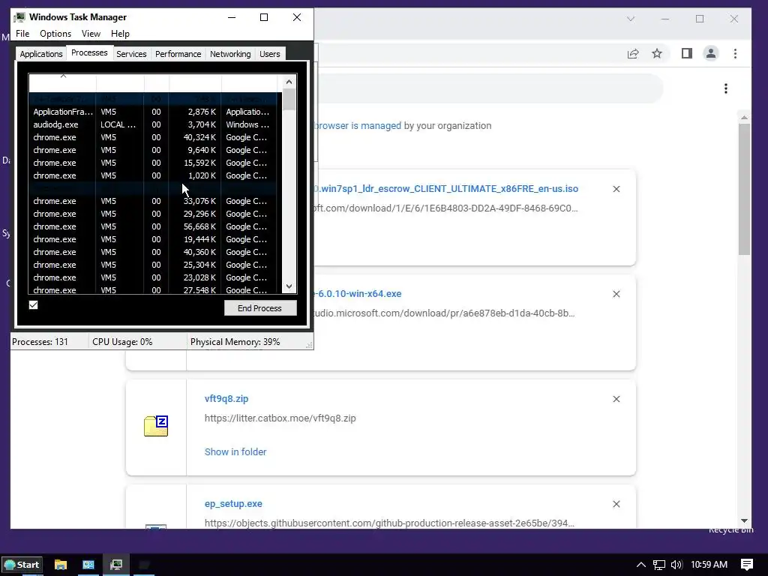
Task: Open the Options menu
Action: pos(55,34)
